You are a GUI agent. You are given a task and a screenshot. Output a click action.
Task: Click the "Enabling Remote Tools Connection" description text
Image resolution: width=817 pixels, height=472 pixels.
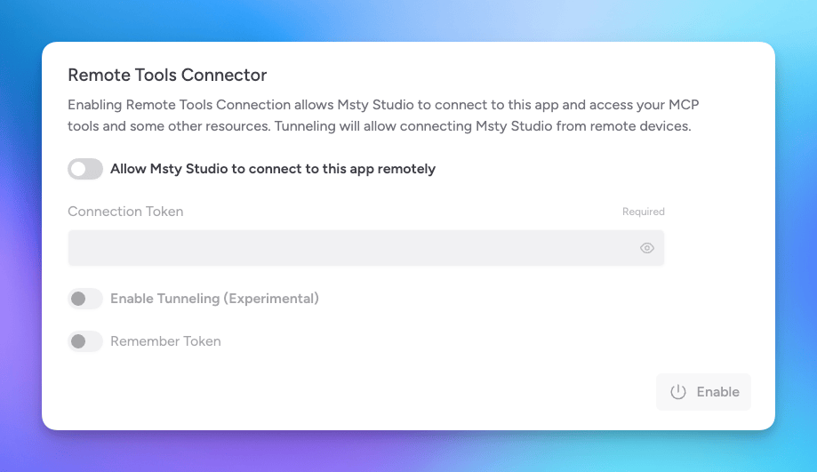click(383, 116)
